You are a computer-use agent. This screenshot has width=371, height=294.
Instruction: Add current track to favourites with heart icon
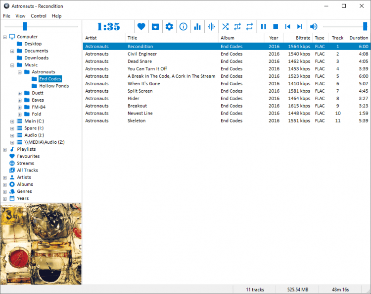click(x=141, y=27)
